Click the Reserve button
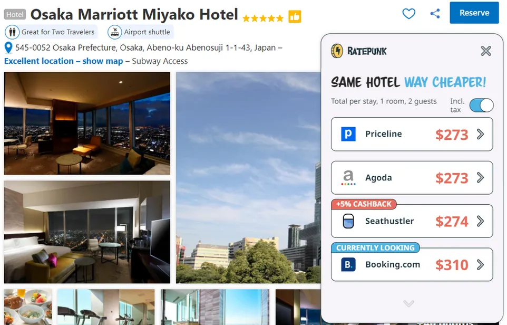507x325 pixels. (474, 13)
